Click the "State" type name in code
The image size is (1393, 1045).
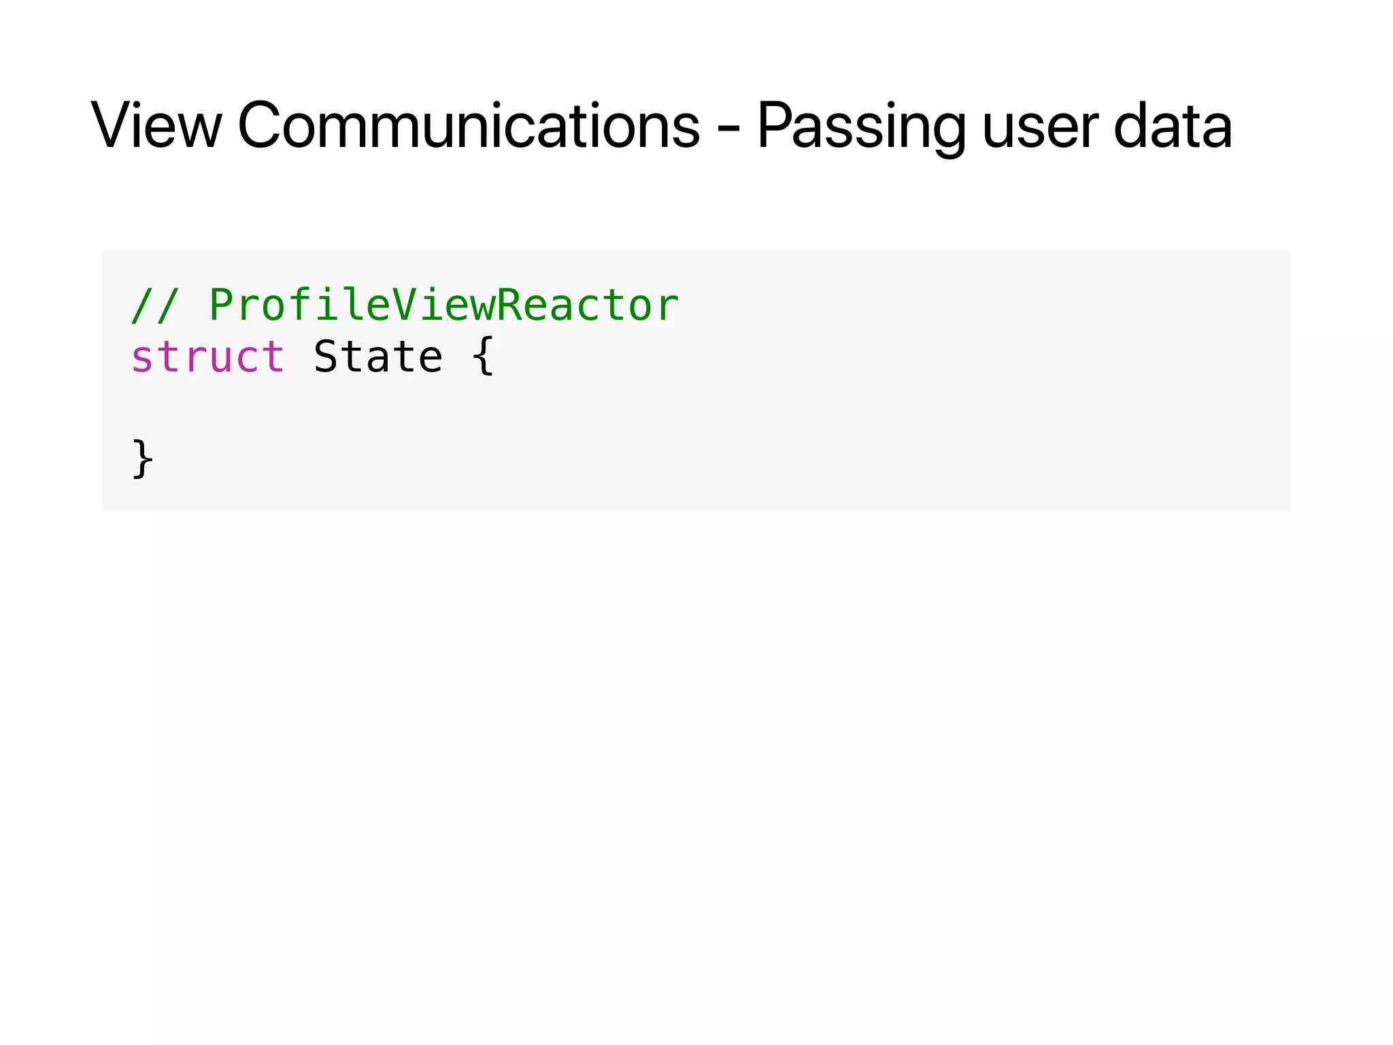click(377, 357)
